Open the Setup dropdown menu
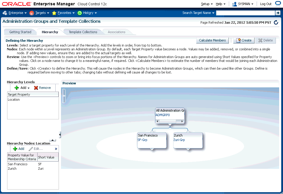This screenshot has height=194, width=283. [207, 4]
